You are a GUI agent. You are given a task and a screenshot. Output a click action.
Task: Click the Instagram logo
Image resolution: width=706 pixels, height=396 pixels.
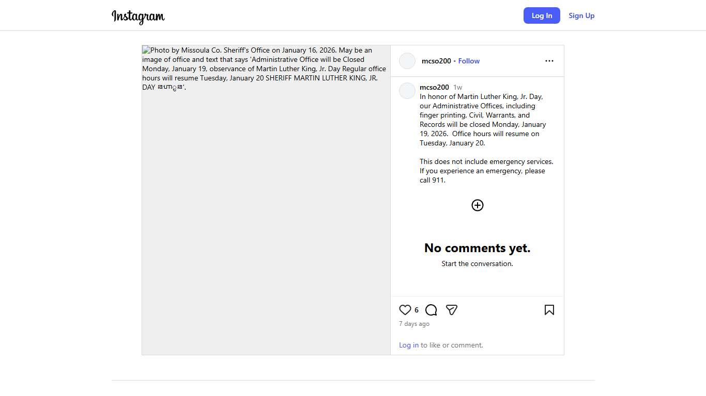pos(138,16)
